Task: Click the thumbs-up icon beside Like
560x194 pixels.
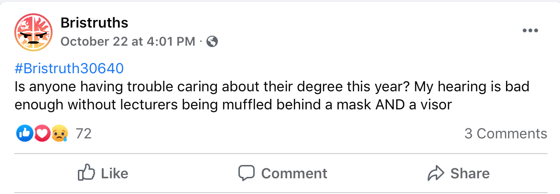Action: coord(86,173)
